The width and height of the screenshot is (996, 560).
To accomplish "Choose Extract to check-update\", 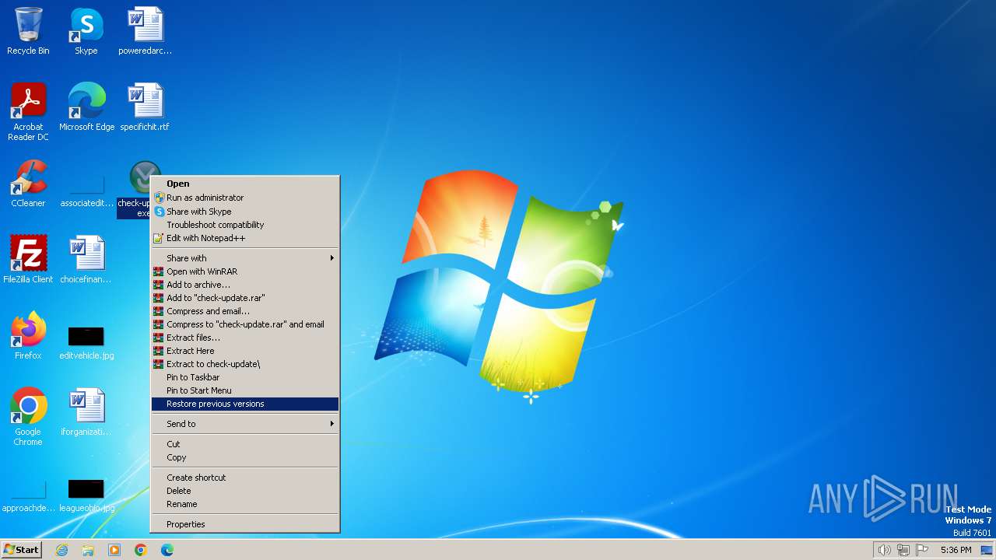I will coord(245,364).
